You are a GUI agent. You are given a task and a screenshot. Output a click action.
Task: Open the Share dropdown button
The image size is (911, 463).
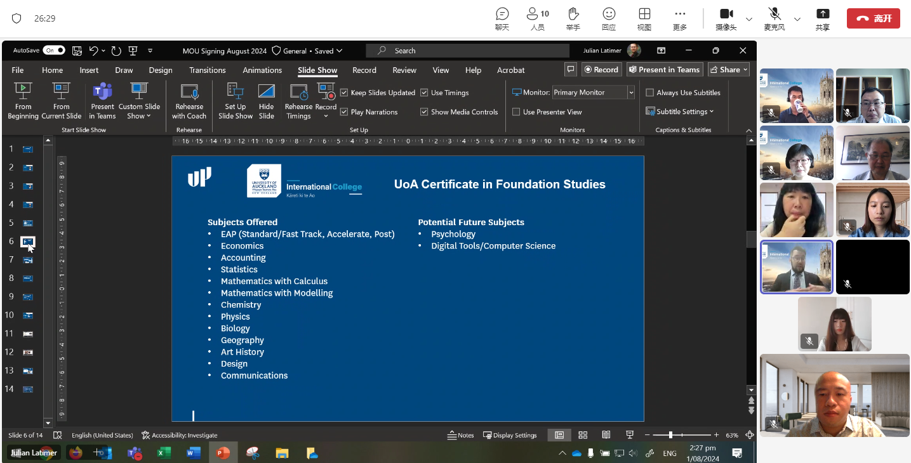[729, 70]
